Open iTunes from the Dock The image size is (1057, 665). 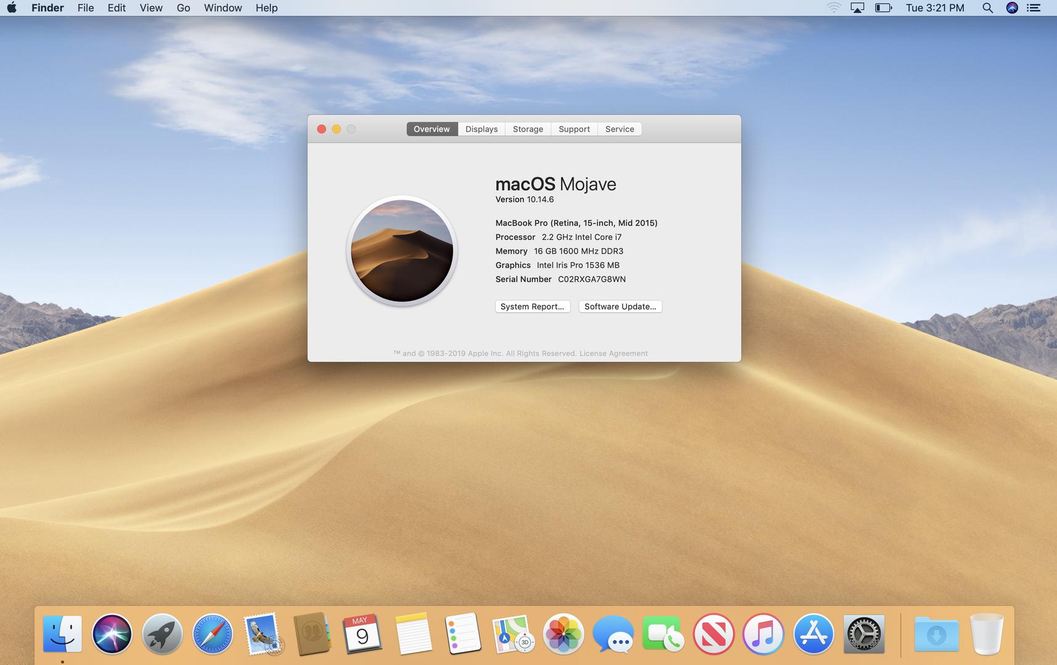pyautogui.click(x=763, y=634)
